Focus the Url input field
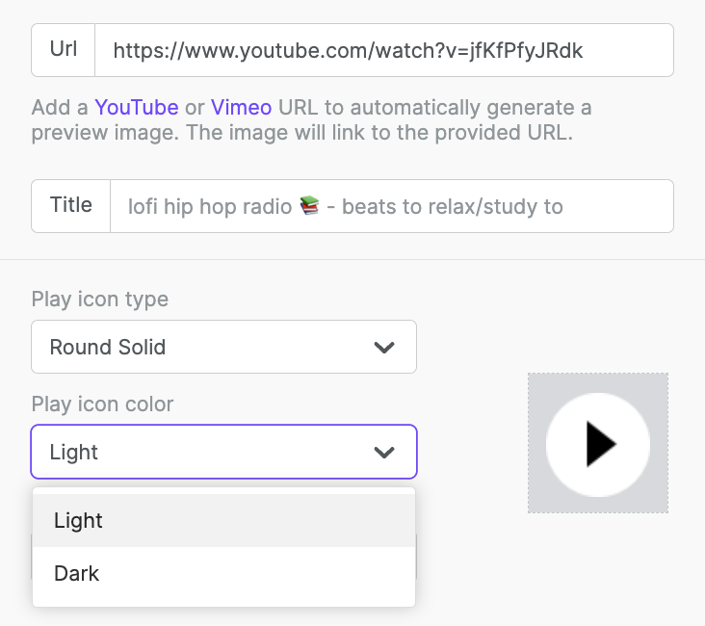This screenshot has height=626, width=705. pos(384,50)
